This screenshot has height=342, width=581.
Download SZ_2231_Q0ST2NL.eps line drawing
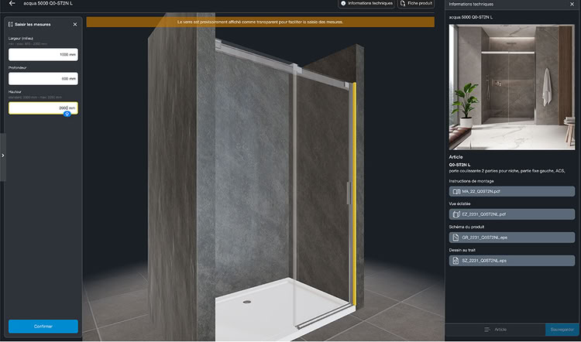[x=512, y=261]
